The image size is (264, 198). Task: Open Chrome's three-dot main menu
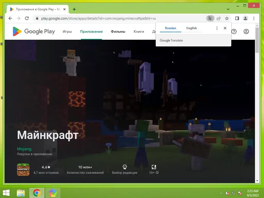[x=254, y=18]
